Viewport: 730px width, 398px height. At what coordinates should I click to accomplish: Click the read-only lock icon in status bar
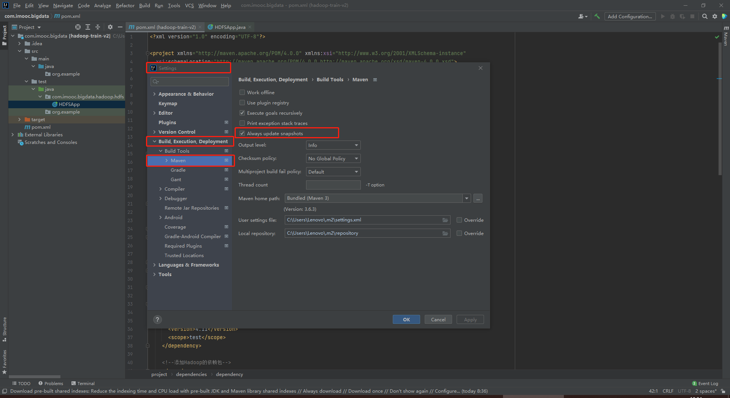723,391
